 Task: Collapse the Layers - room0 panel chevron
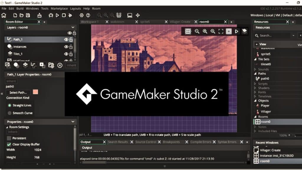coord(73,27)
